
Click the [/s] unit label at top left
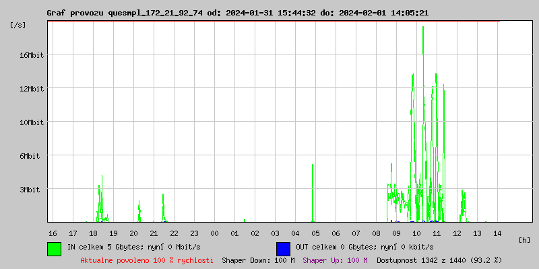pos(18,25)
